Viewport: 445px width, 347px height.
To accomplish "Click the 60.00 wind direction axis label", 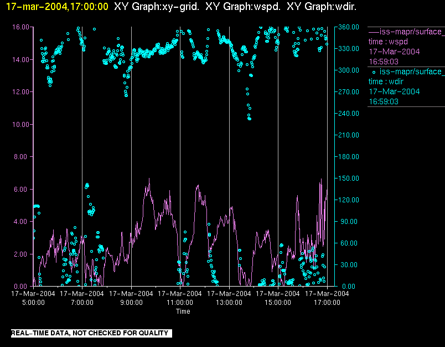I will click(x=349, y=243).
